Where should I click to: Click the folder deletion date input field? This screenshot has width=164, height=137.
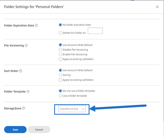(x=95, y=31)
